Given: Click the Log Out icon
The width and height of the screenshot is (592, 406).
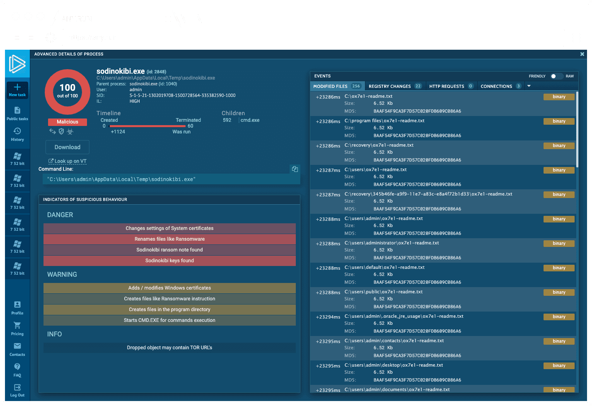Looking at the screenshot, I should click(x=17, y=388).
